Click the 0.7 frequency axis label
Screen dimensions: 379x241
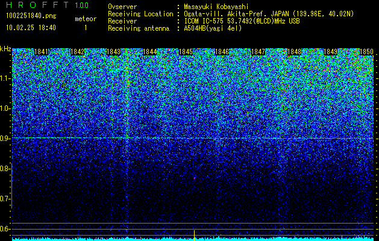point(4,199)
